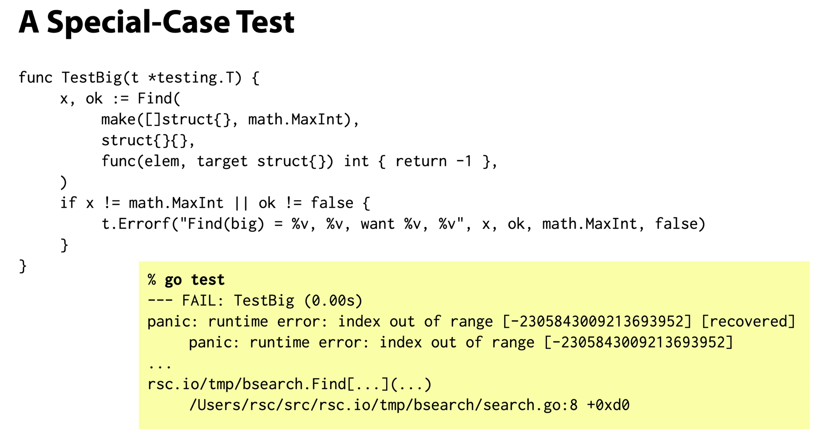Image resolution: width=816 pixels, height=446 pixels.
Task: Click the struct{}{} target argument line
Action: coord(148,141)
